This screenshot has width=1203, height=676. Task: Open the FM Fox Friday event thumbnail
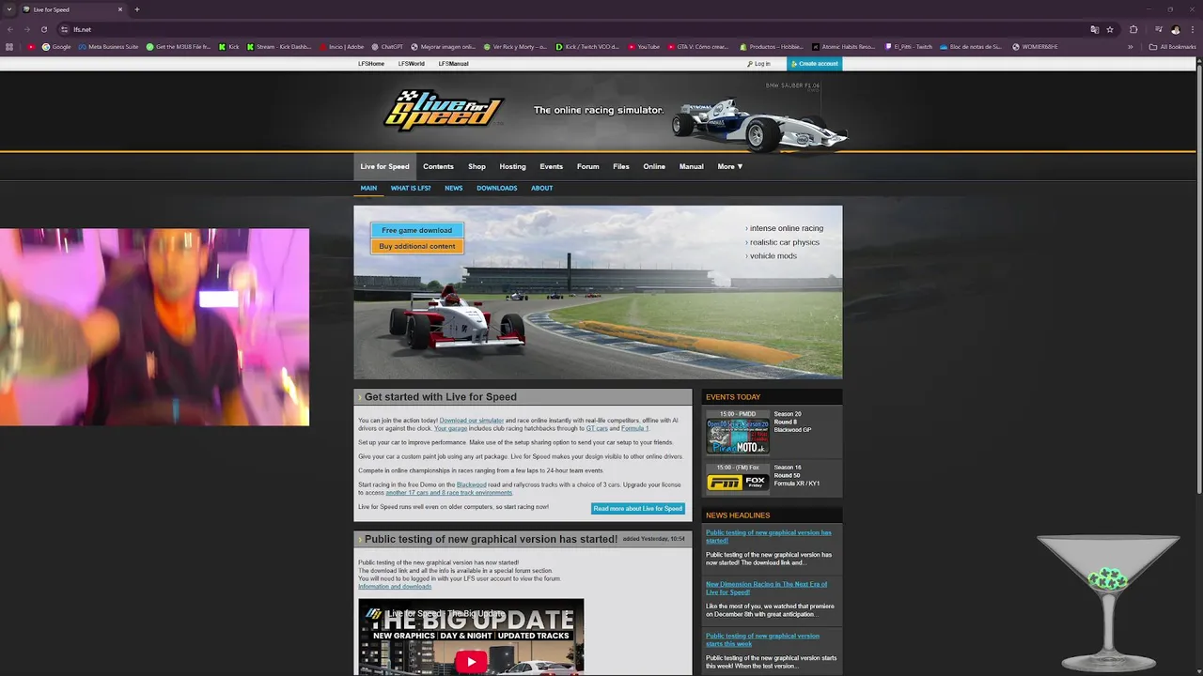[738, 482]
